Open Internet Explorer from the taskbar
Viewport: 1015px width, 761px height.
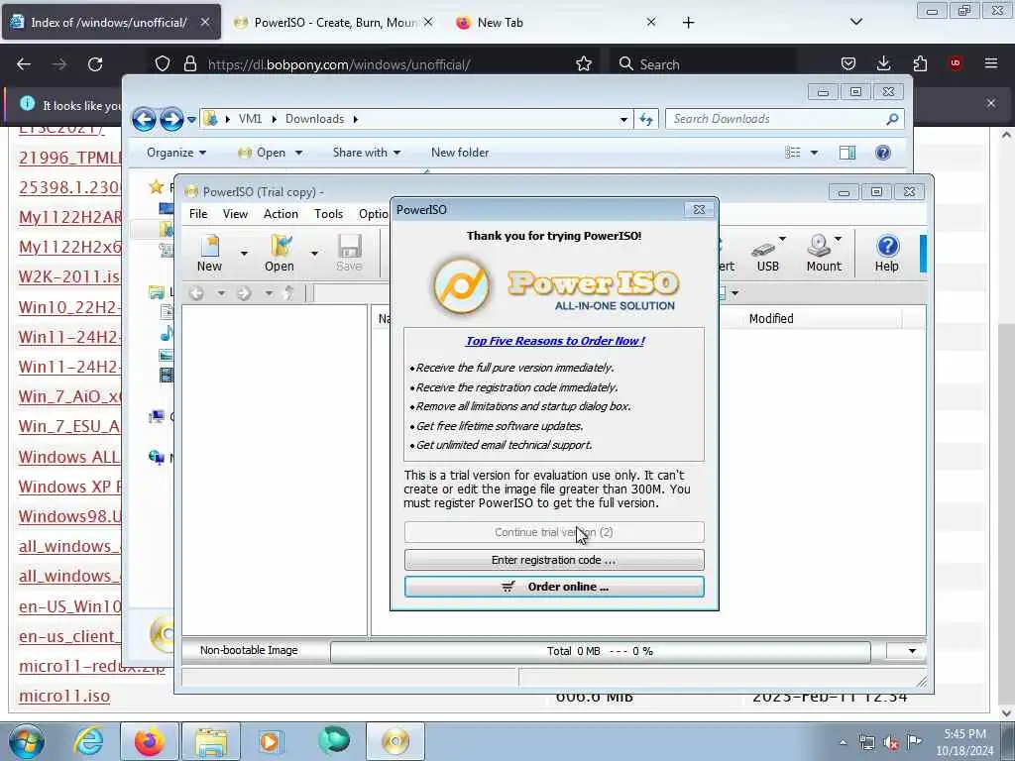[x=88, y=741]
